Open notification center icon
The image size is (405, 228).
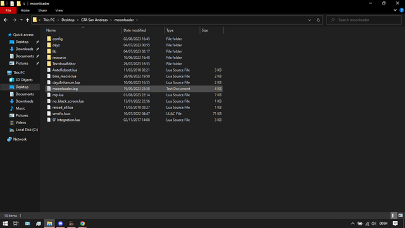[395, 224]
